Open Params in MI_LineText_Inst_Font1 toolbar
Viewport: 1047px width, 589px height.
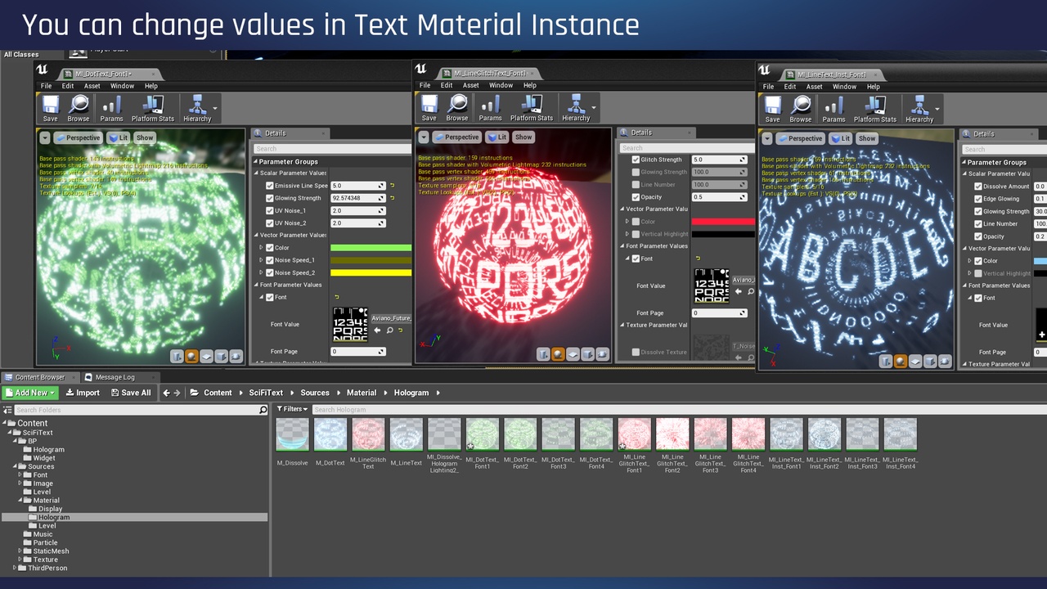(834, 109)
